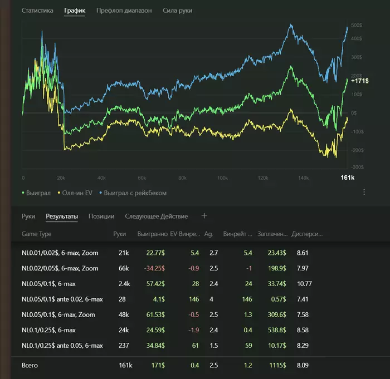
Task: Open the Следующее Действие tab
Action: click(x=156, y=216)
